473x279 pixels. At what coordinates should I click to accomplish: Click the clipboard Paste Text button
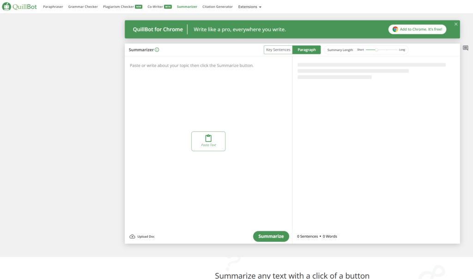[x=208, y=141]
